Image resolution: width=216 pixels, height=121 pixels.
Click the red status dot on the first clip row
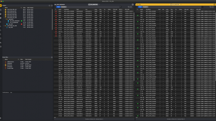[56, 11]
